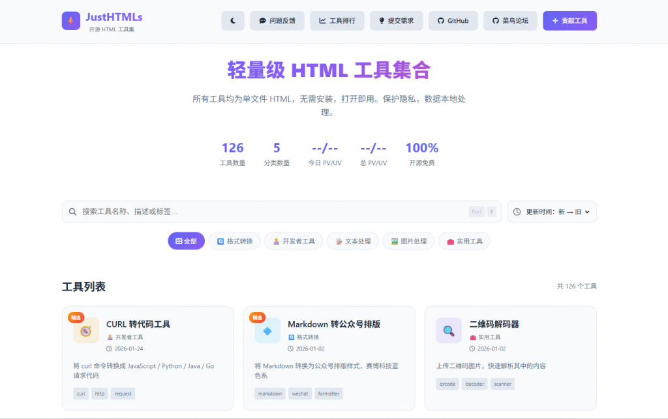Expand the 更新时间 sort dropdown
Viewport: 668px width, 419px height.
pos(552,211)
